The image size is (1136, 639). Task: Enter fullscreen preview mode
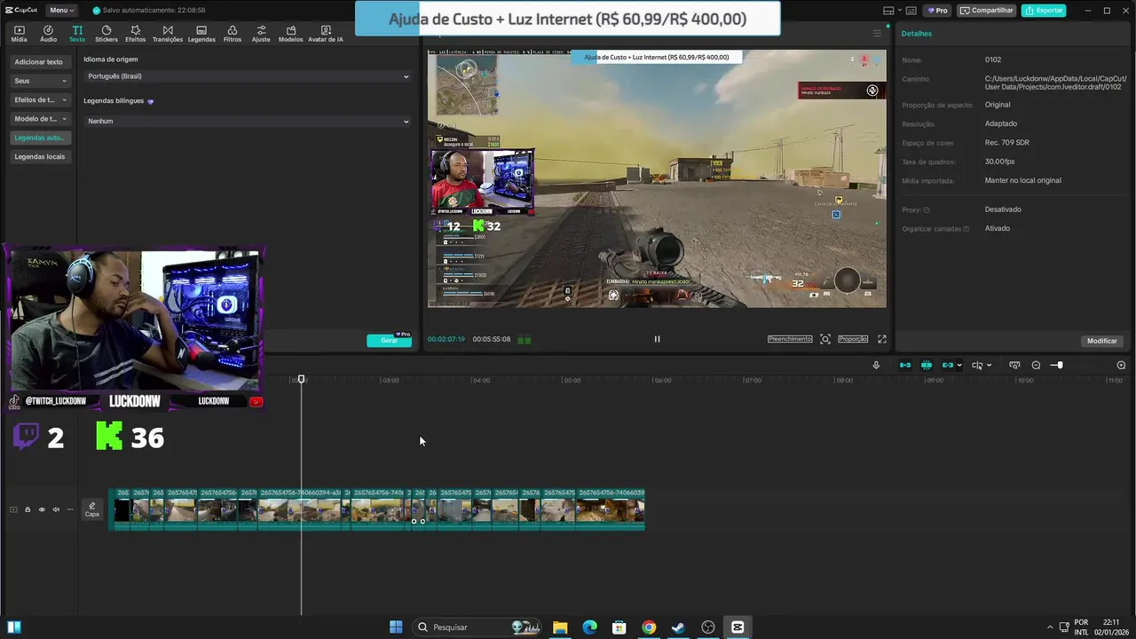pyautogui.click(x=882, y=339)
